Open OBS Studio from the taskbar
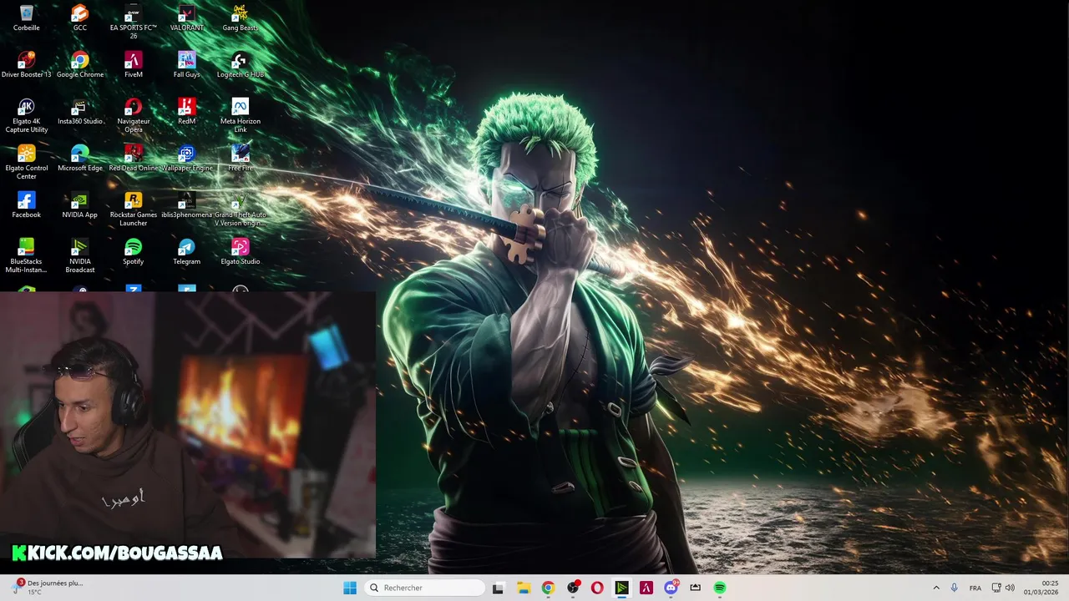The width and height of the screenshot is (1069, 601). pyautogui.click(x=573, y=588)
